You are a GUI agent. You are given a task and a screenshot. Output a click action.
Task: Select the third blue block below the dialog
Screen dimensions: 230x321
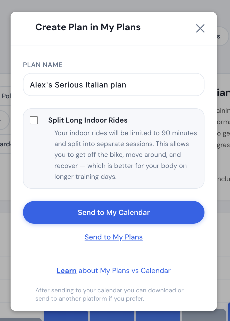point(158,316)
